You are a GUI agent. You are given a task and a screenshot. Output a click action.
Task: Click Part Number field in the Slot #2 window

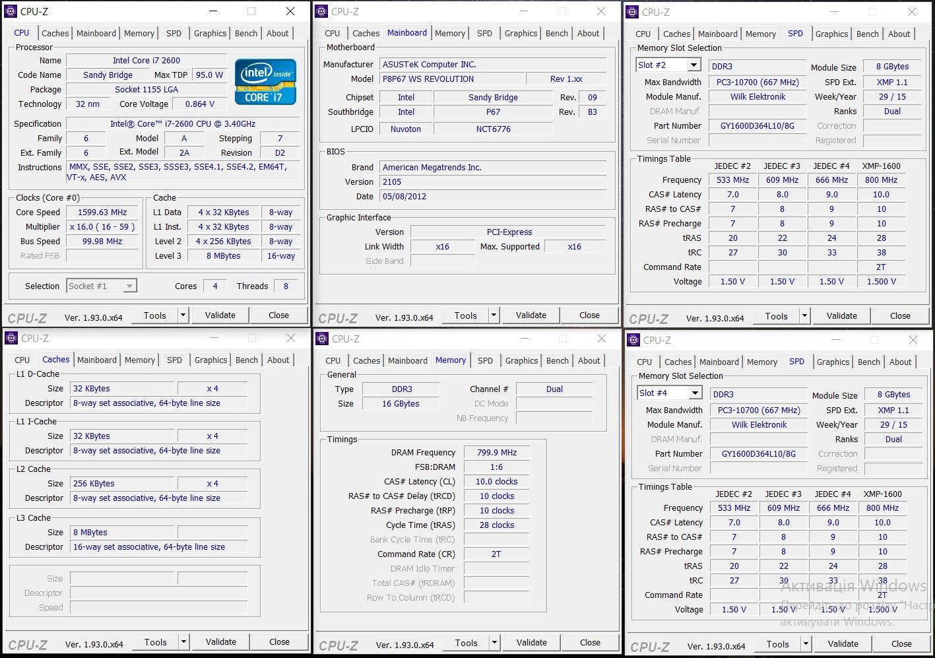(758, 125)
